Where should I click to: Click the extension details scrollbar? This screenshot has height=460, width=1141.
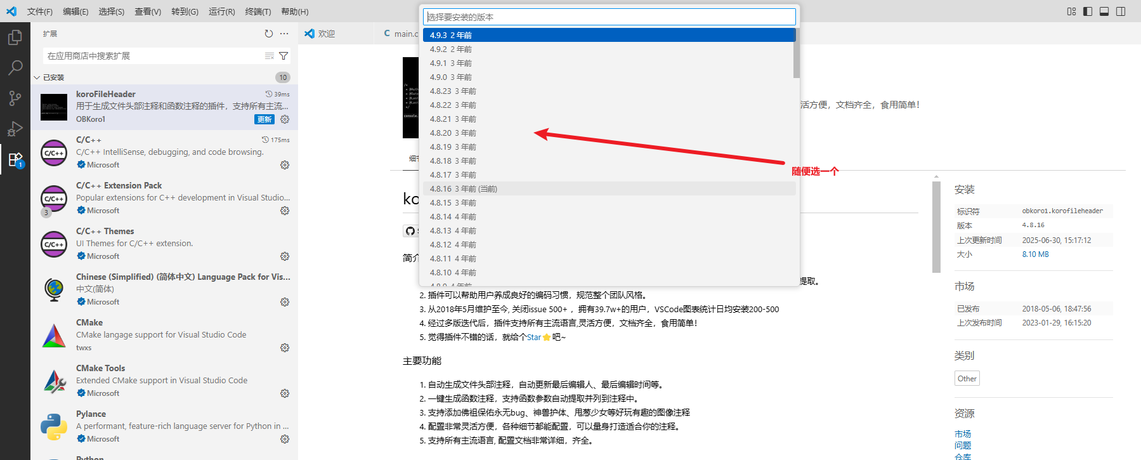coord(936,227)
